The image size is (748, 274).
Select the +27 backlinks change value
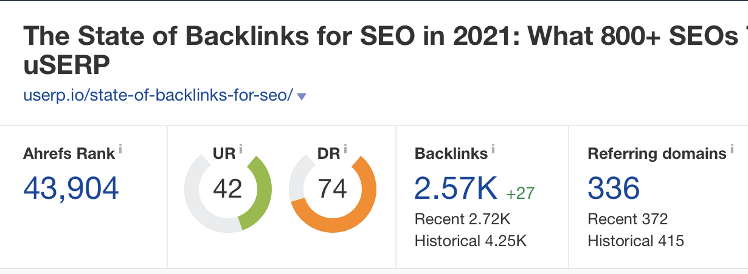pos(521,193)
